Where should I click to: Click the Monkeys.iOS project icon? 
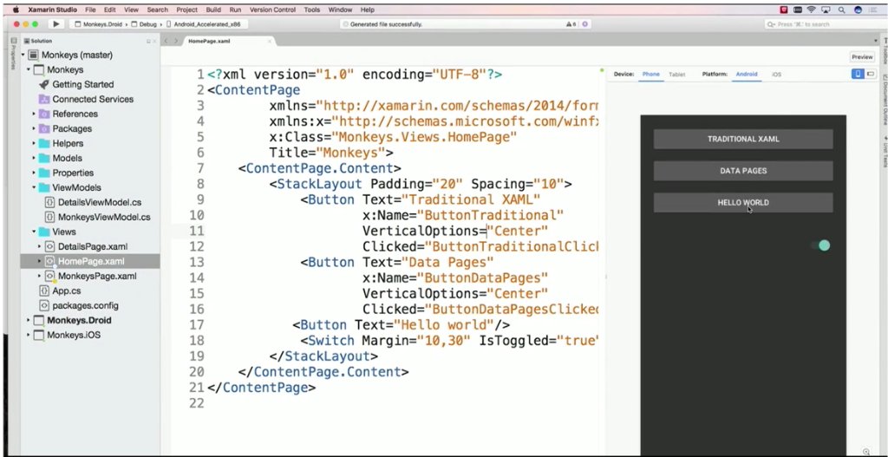[38, 335]
